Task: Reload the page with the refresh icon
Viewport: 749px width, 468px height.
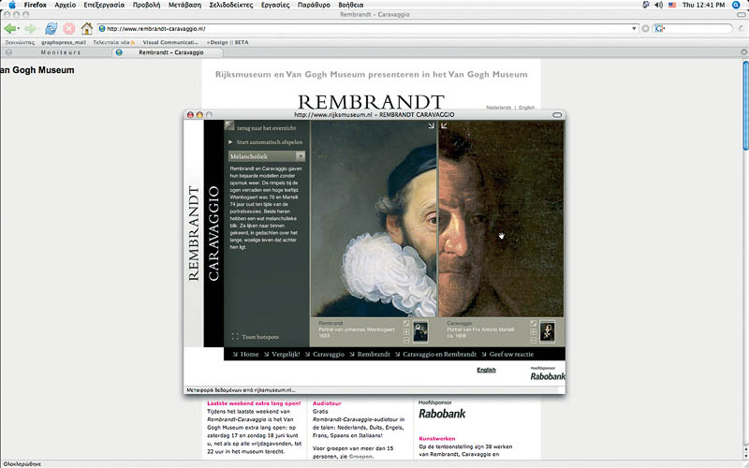Action: [x=51, y=29]
